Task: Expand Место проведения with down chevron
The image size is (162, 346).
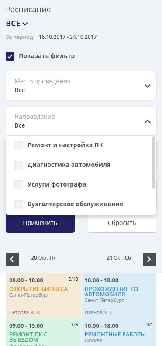Action: [148, 86]
